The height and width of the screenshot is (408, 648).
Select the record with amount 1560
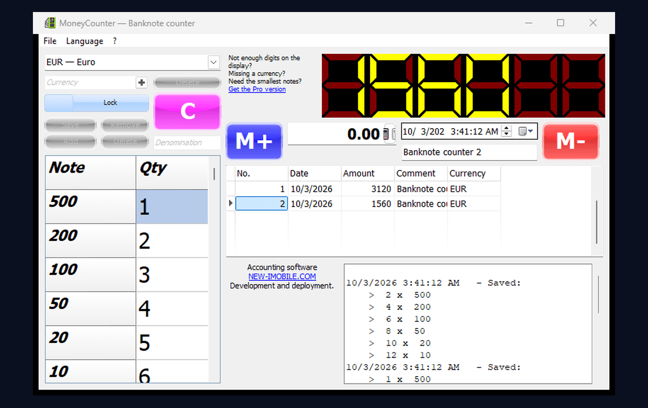pyautogui.click(x=364, y=203)
